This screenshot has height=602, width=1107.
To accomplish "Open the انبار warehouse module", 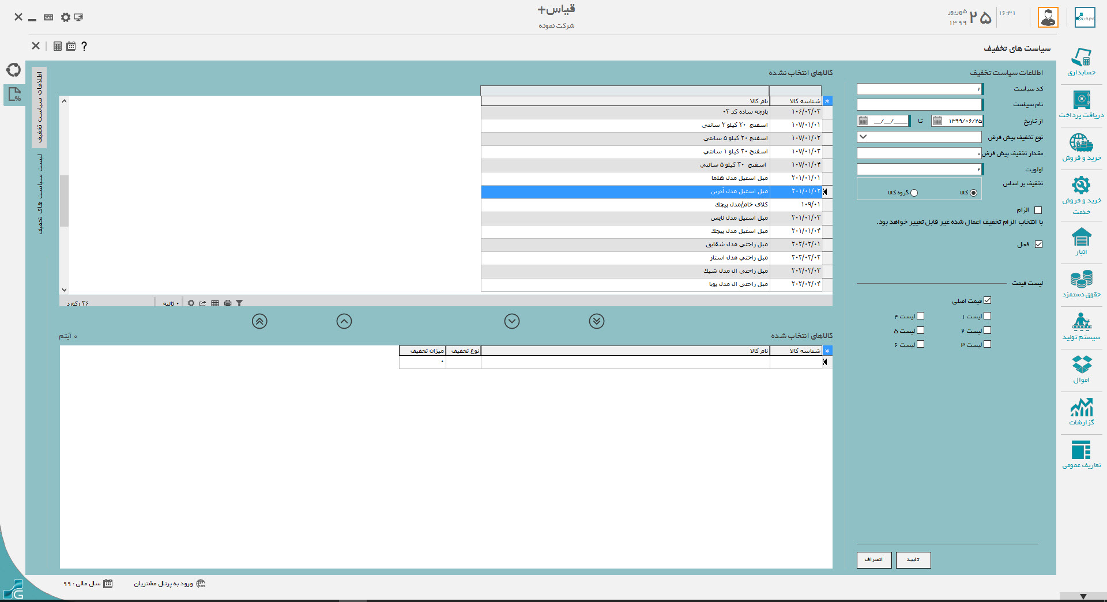I will click(1081, 241).
